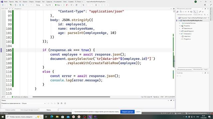Pin the Solution Explorer panel
This screenshot has width=213, height=119.
pos(205,9)
